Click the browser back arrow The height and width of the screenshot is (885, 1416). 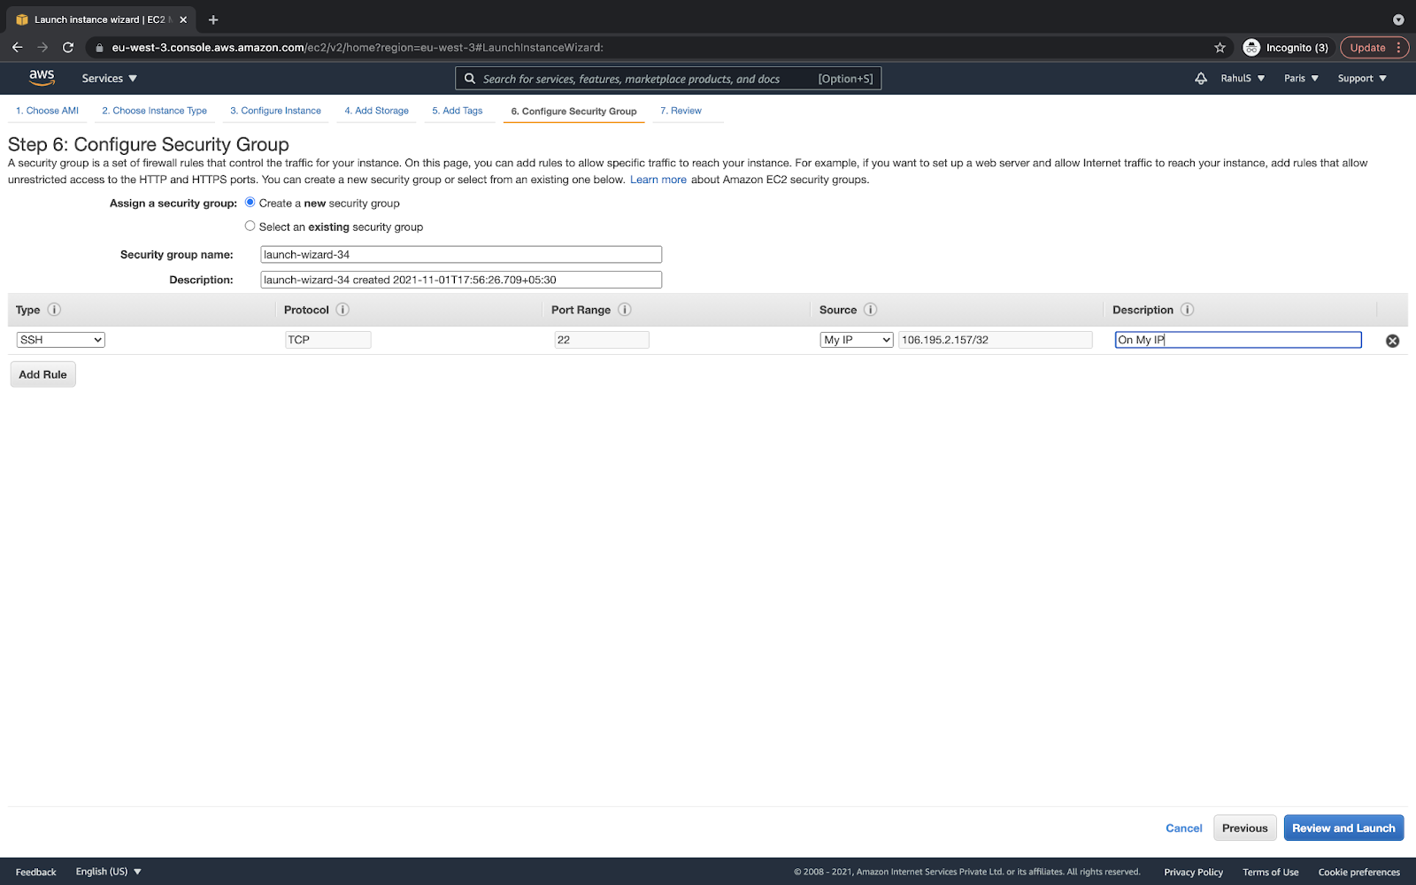[17, 48]
